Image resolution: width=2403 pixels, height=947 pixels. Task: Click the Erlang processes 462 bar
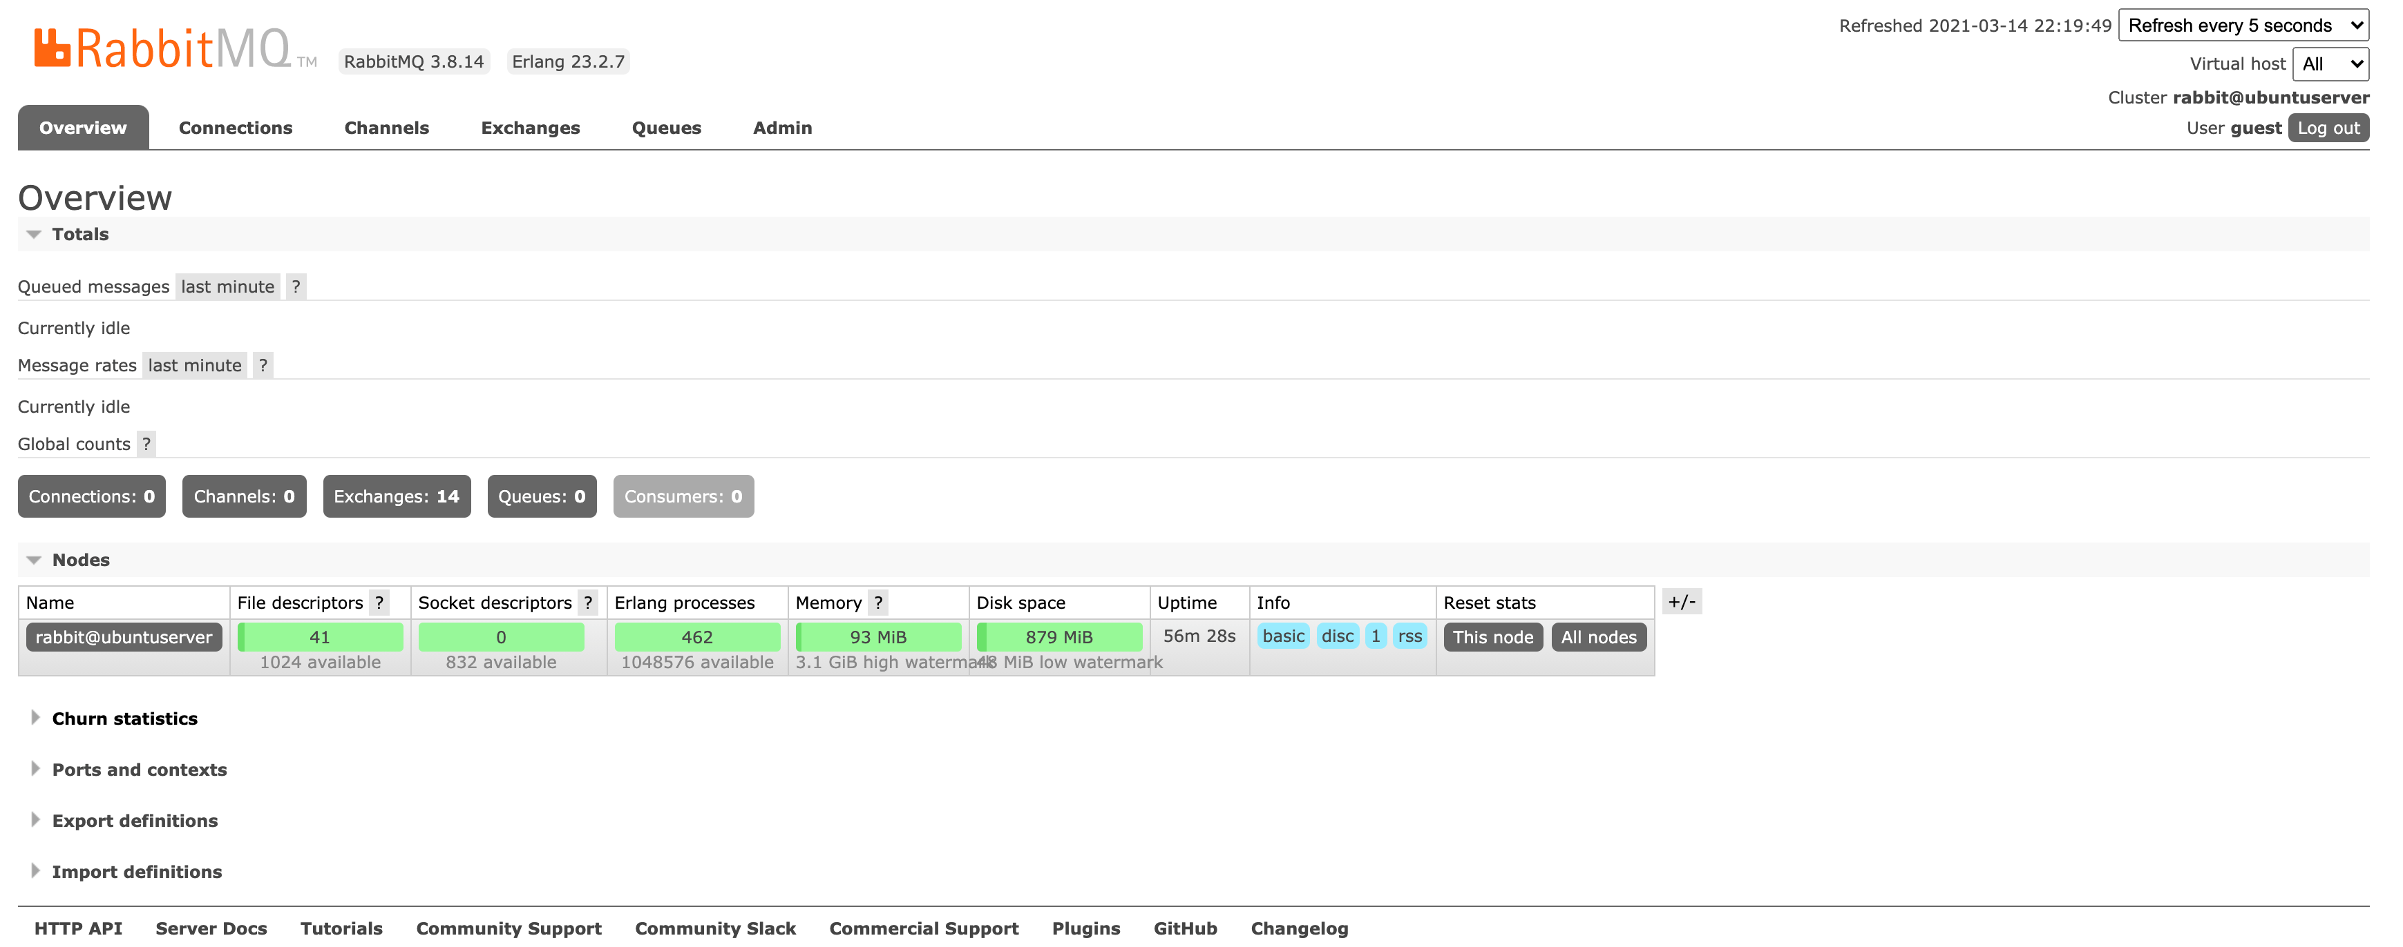coord(697,638)
